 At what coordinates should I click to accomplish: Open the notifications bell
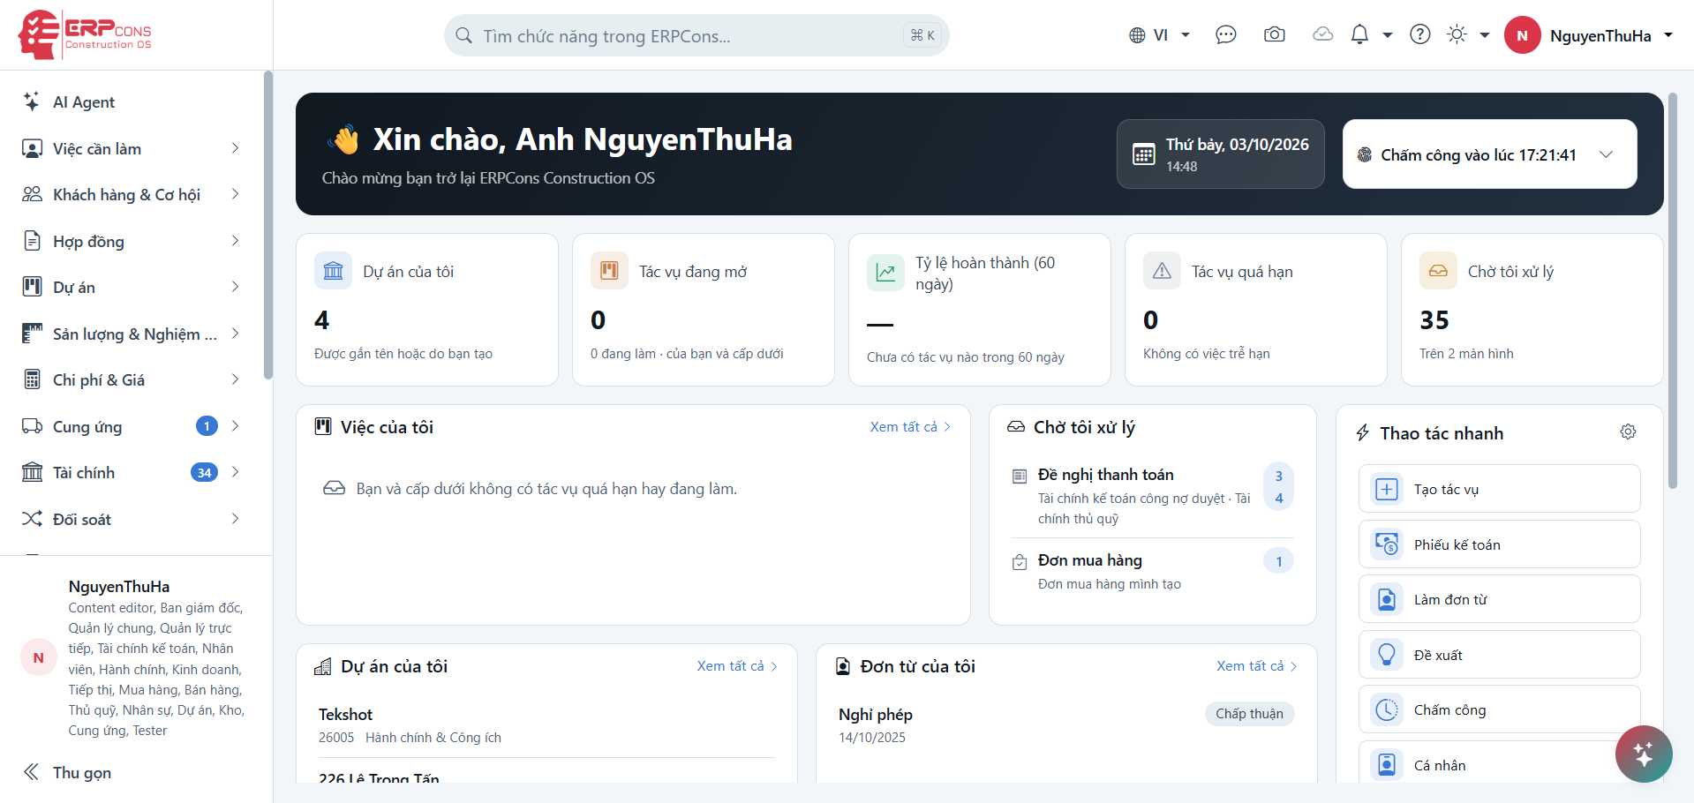click(x=1359, y=35)
